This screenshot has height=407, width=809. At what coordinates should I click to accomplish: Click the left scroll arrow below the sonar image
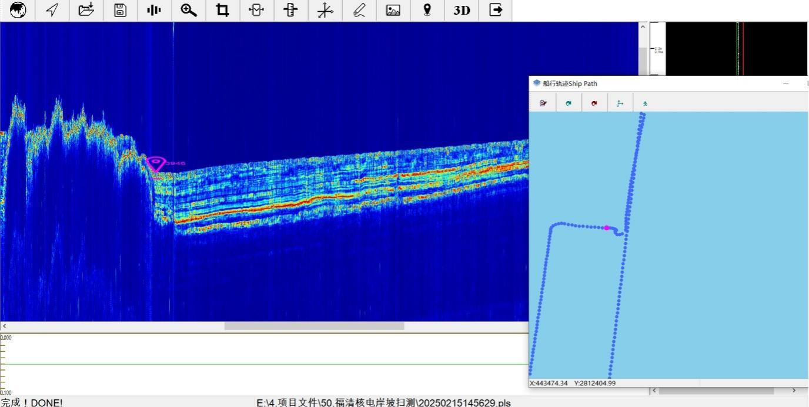point(5,326)
